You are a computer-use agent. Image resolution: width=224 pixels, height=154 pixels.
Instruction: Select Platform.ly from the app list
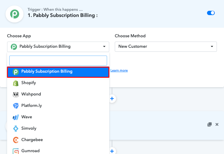click(x=58, y=106)
